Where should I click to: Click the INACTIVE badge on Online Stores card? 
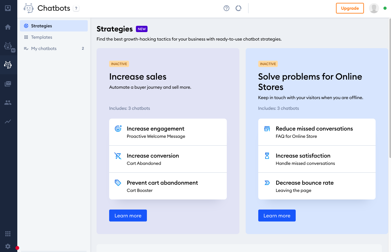pyautogui.click(x=268, y=64)
